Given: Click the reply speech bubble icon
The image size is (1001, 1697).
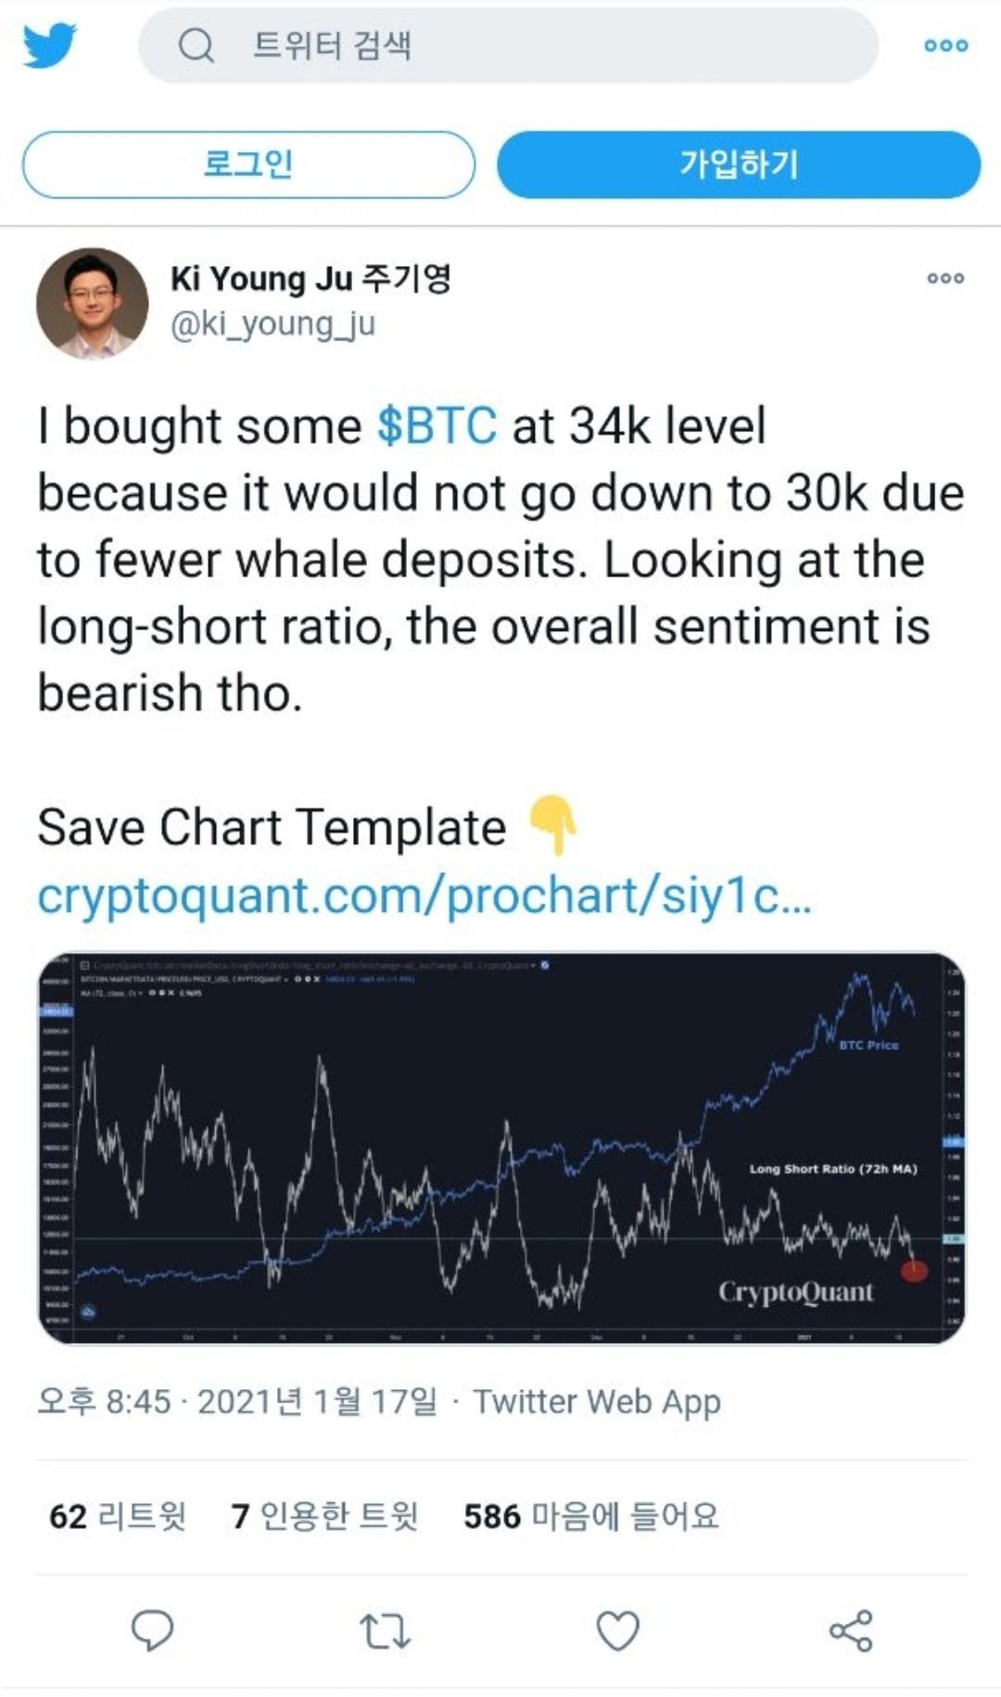Looking at the screenshot, I should tap(153, 1630).
